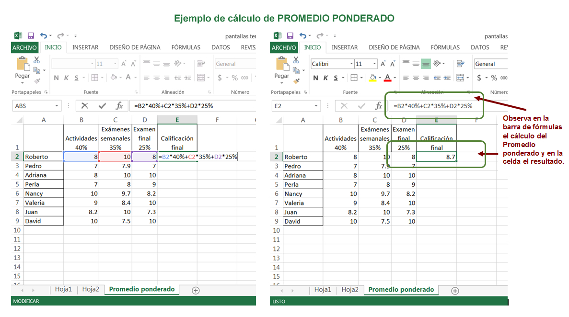The image size is (569, 317).
Task: Click Borders icon in right window
Action: point(354,78)
